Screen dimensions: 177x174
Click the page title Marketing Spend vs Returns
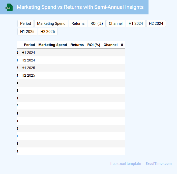point(80,7)
